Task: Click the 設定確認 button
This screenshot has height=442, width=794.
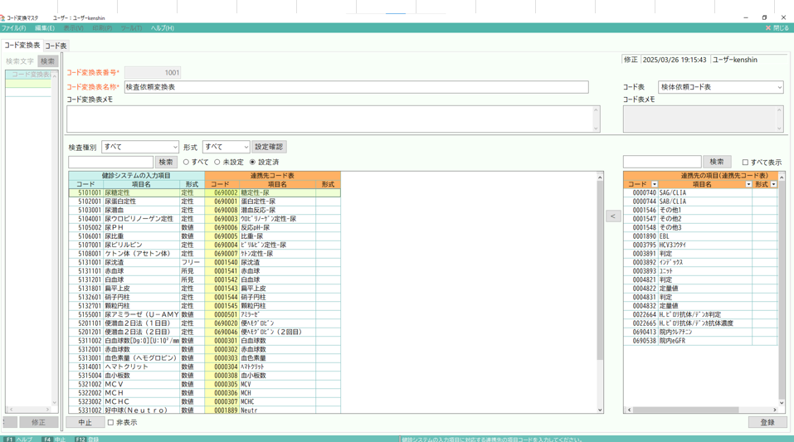Action: click(x=269, y=147)
